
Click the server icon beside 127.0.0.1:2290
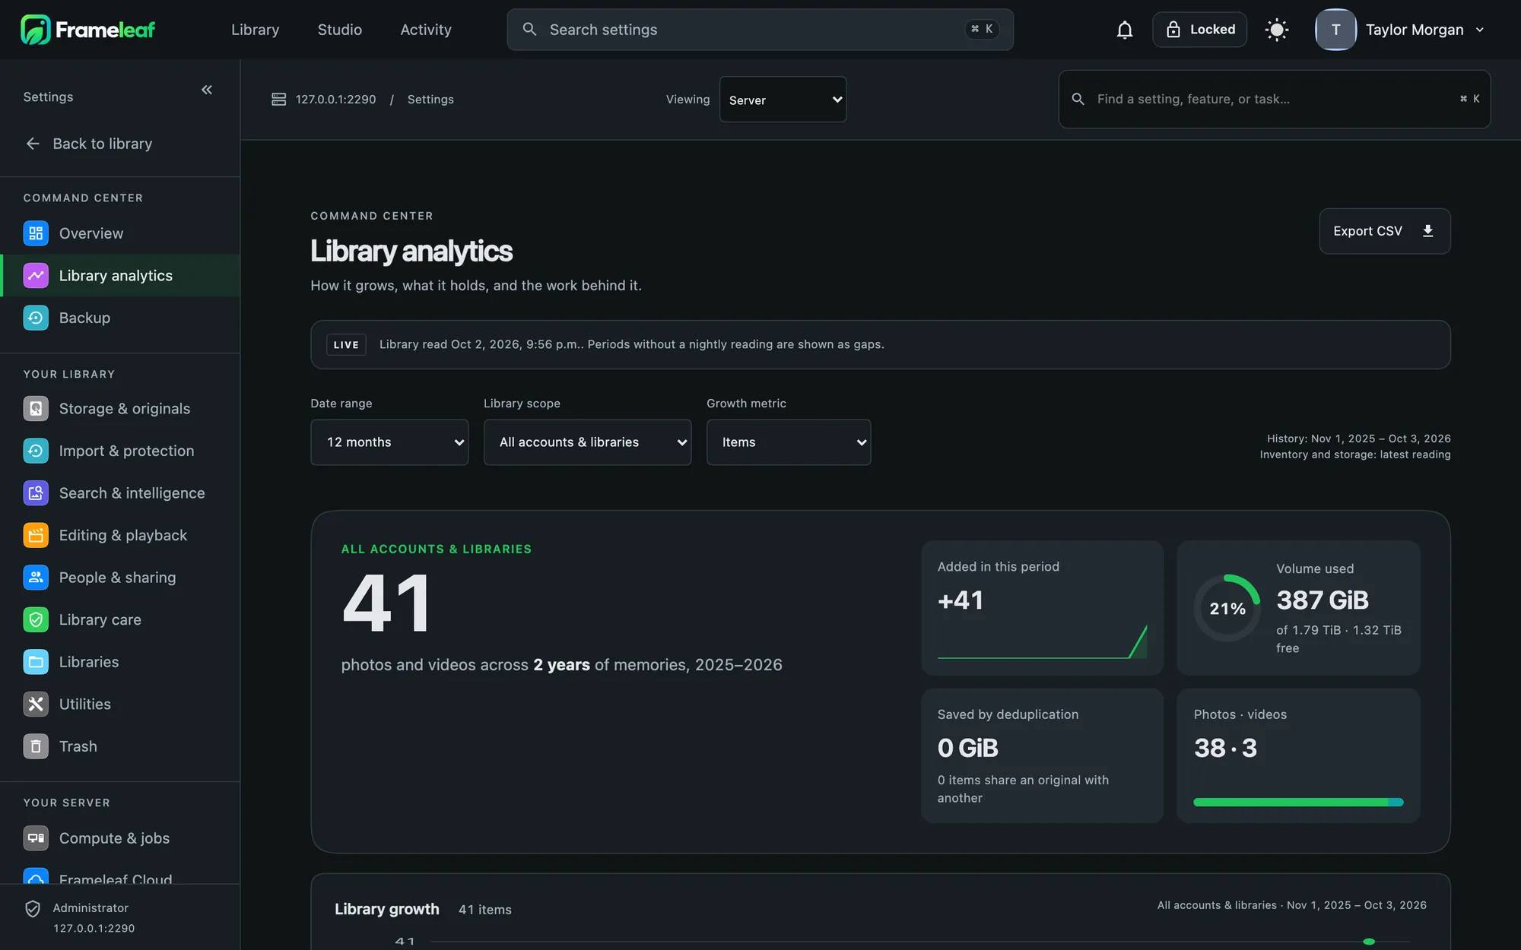pos(279,100)
